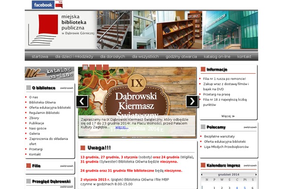The height and width of the screenshot is (189, 283).
Task: Open Zakup wraz z dostawą filmów news
Action: 226,86
